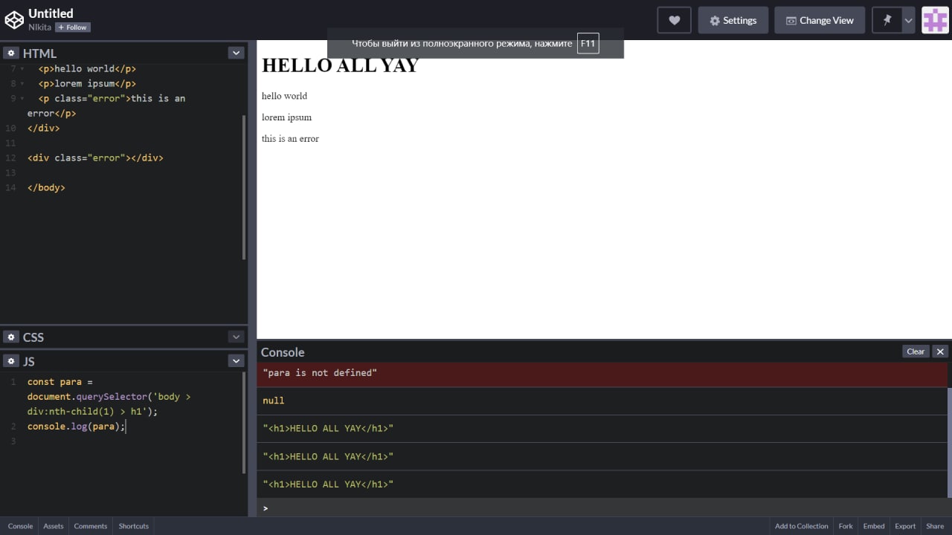Open the HTML editor settings gear
Viewport: 952px width, 535px height.
tap(11, 53)
